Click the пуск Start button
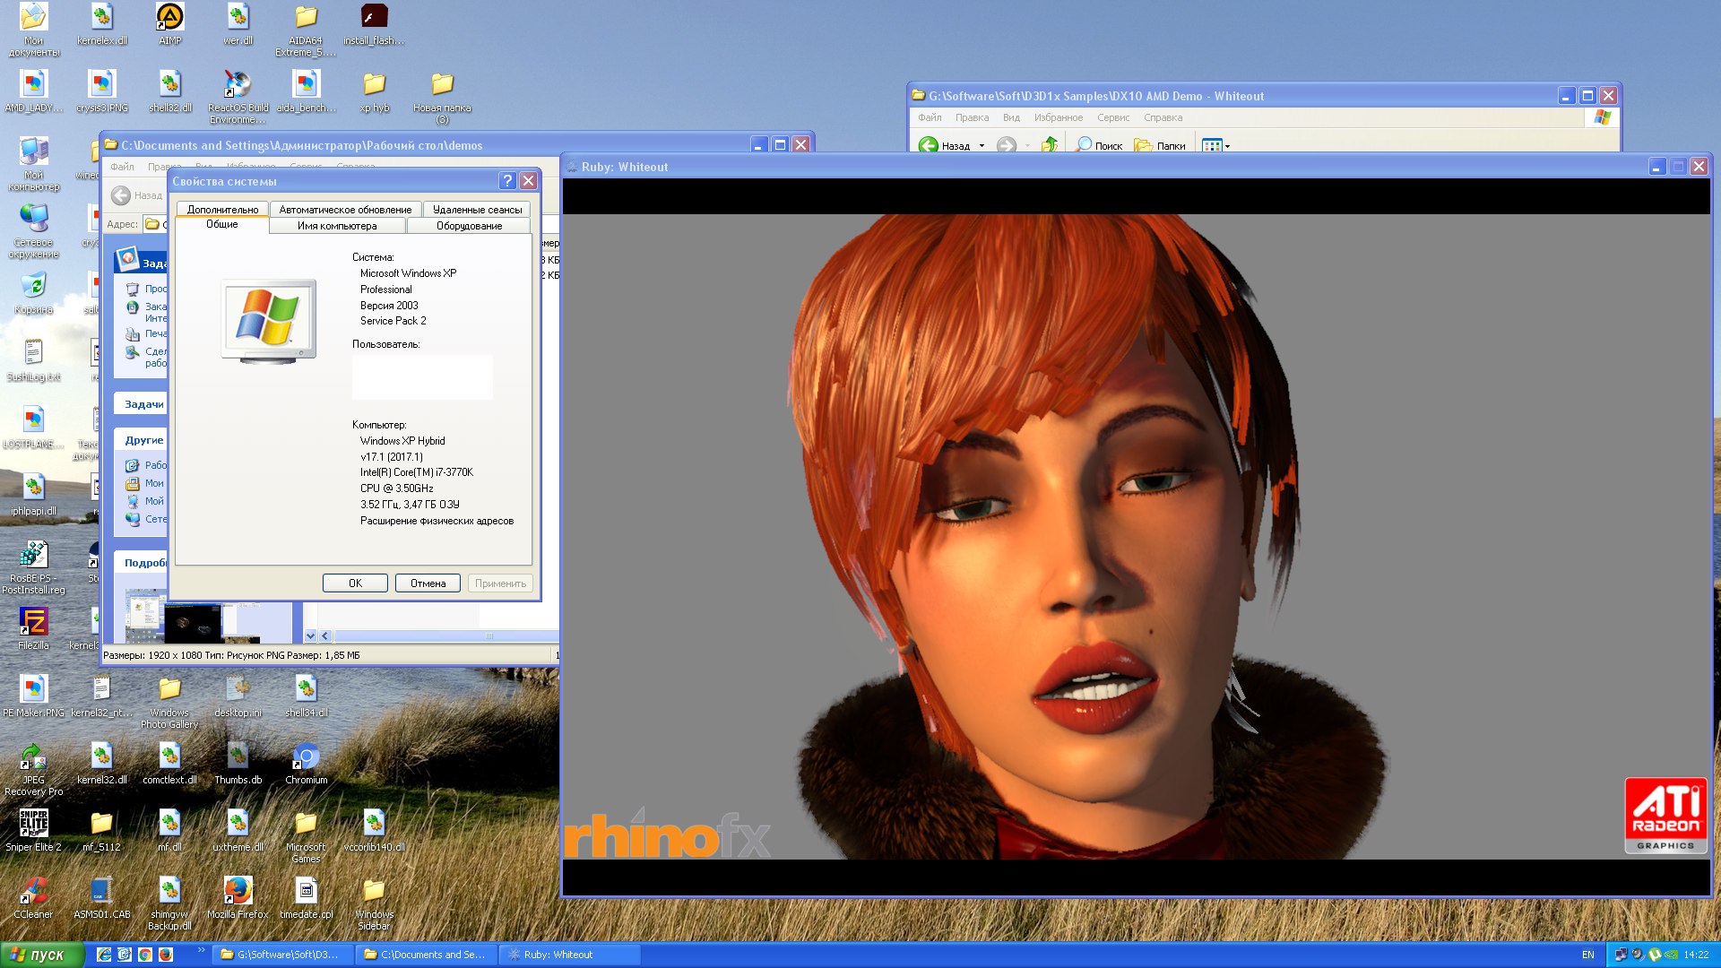This screenshot has width=1721, height=968. (x=42, y=955)
